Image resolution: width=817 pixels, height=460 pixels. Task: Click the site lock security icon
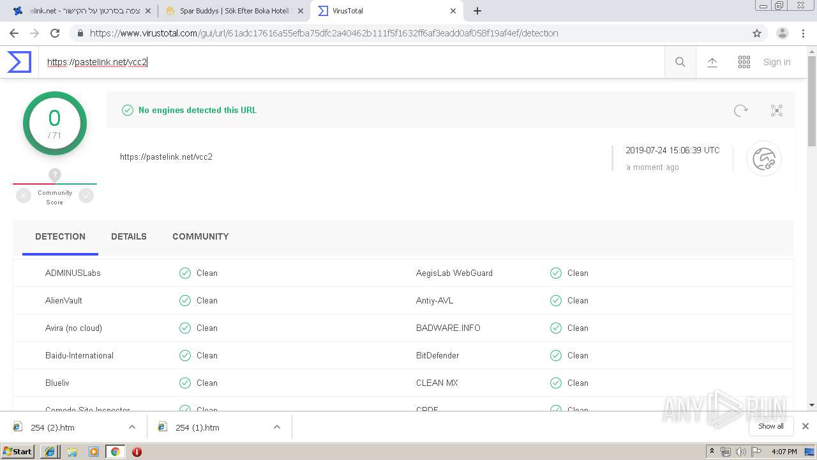pos(79,33)
